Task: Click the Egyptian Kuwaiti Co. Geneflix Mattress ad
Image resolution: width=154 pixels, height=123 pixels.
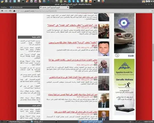Action: 124,87
